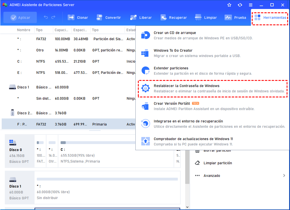This screenshot has width=290, height=210.
Task: Select the 100MB FAT partition block in disk map
Action: point(40,151)
